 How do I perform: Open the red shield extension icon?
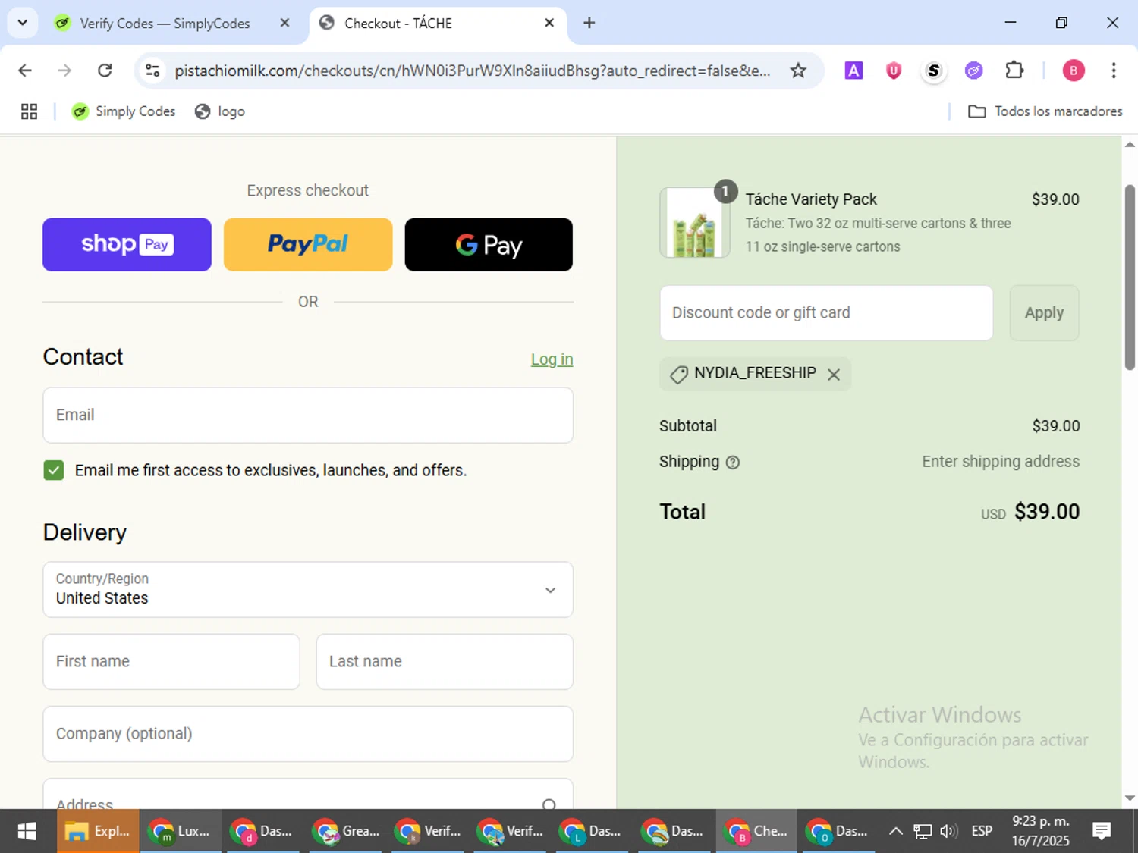894,71
